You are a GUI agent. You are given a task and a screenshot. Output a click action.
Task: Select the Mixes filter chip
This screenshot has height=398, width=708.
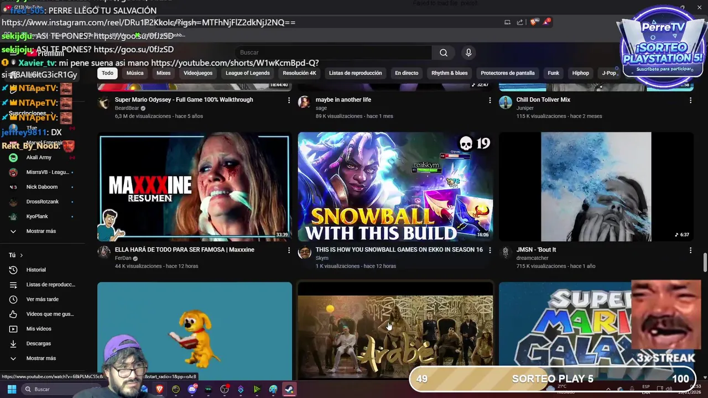(x=163, y=73)
